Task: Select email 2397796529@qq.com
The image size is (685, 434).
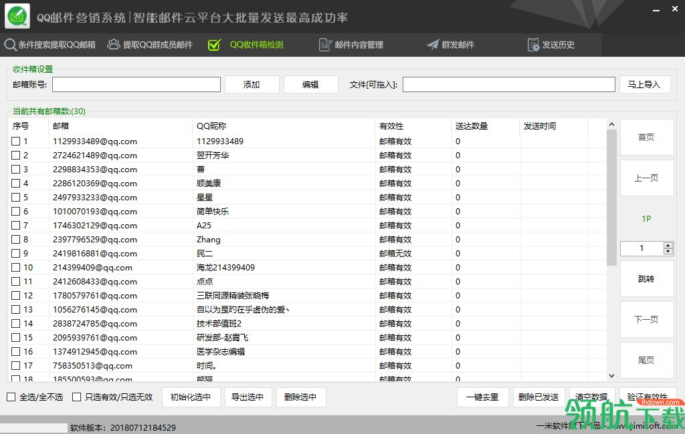Action: click(95, 240)
